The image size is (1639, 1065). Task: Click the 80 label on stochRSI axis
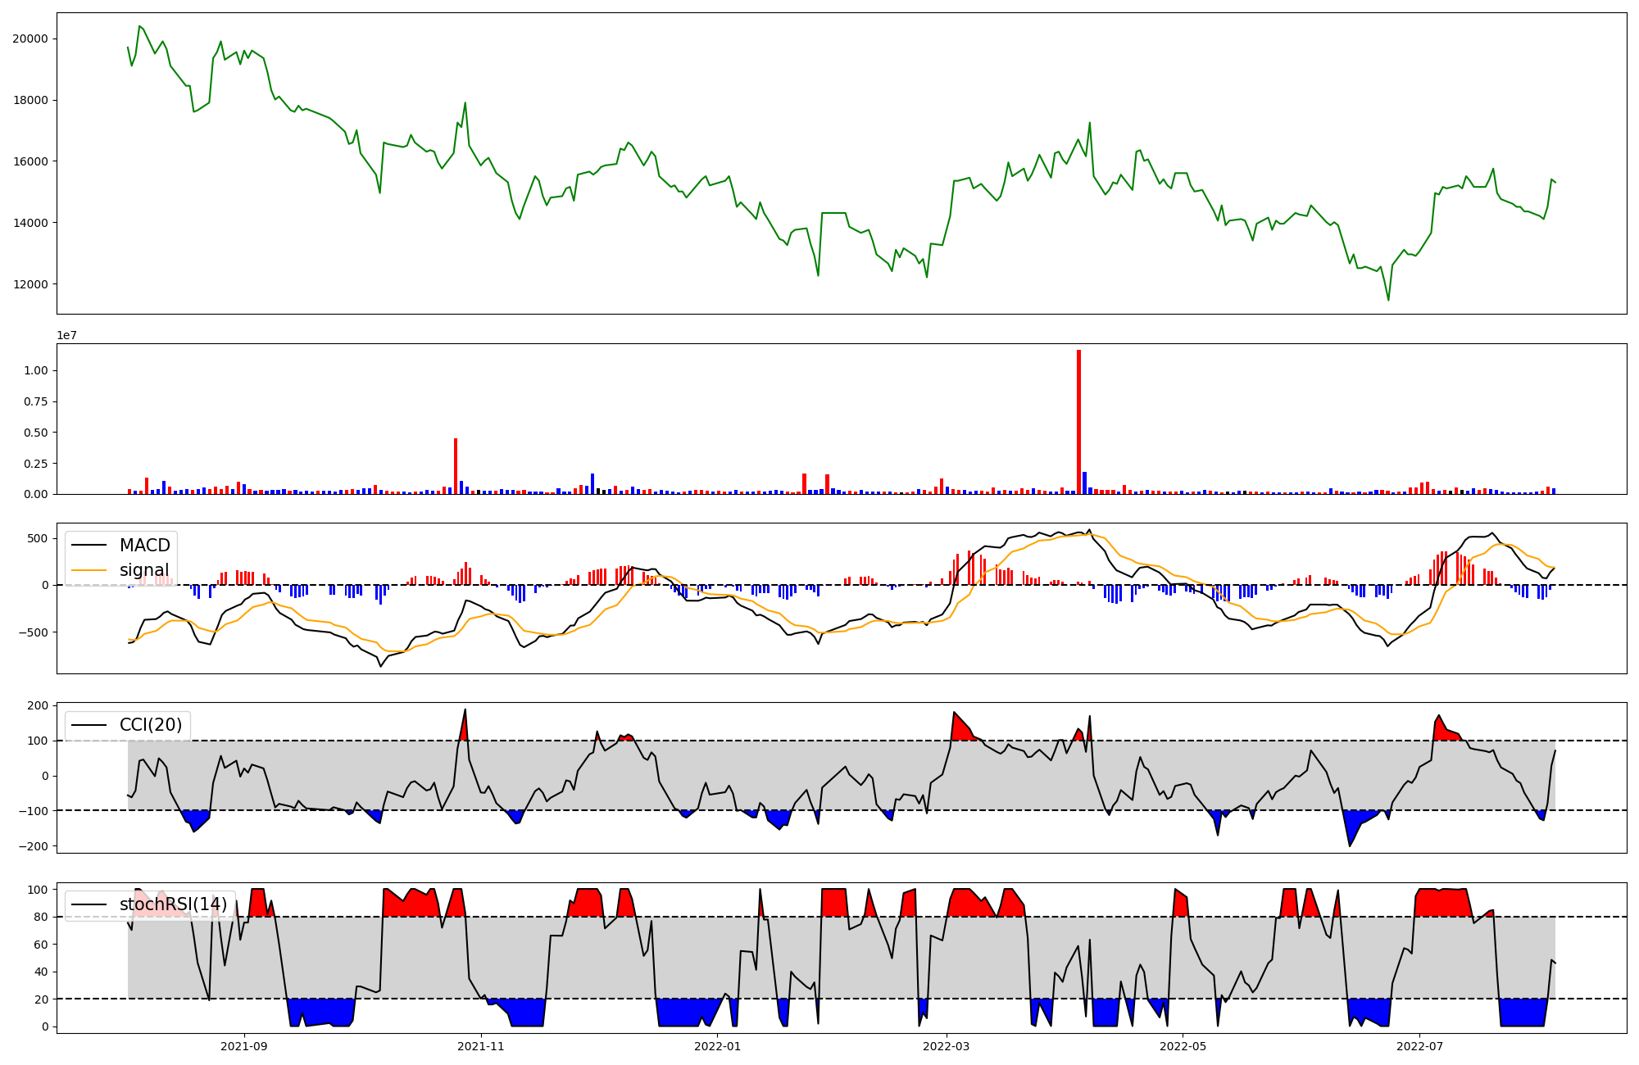click(41, 917)
